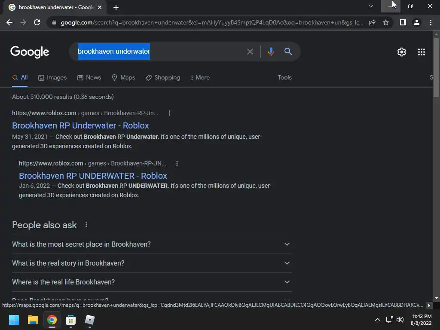
Task: Submit search with the magnifying glass
Action: [288, 52]
